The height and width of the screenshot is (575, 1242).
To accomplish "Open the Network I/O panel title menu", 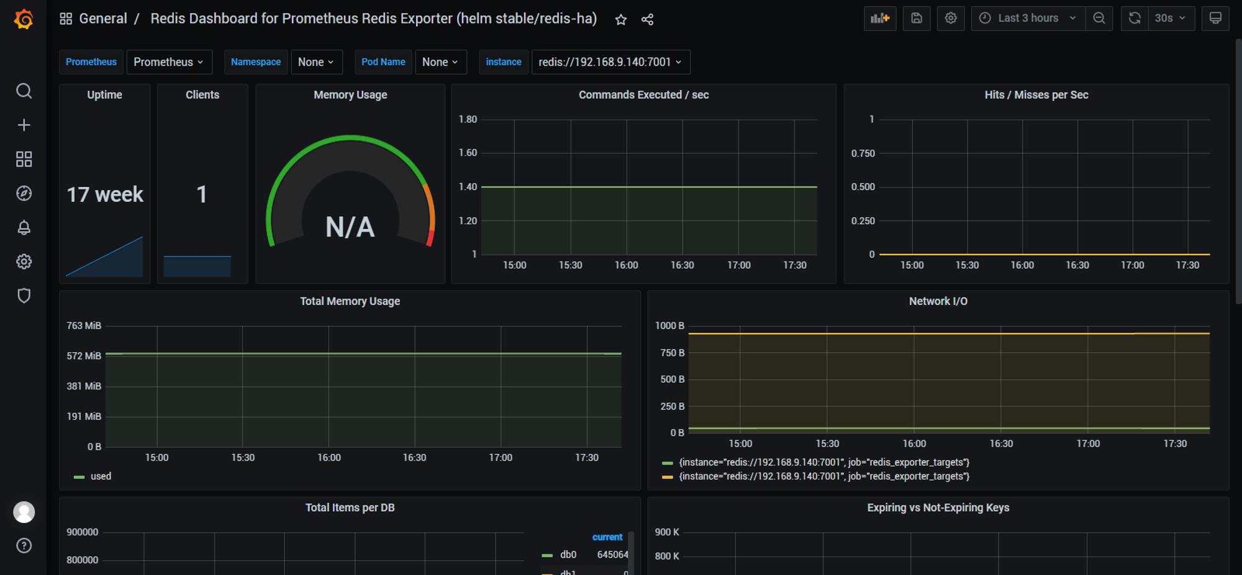I will pos(938,301).
